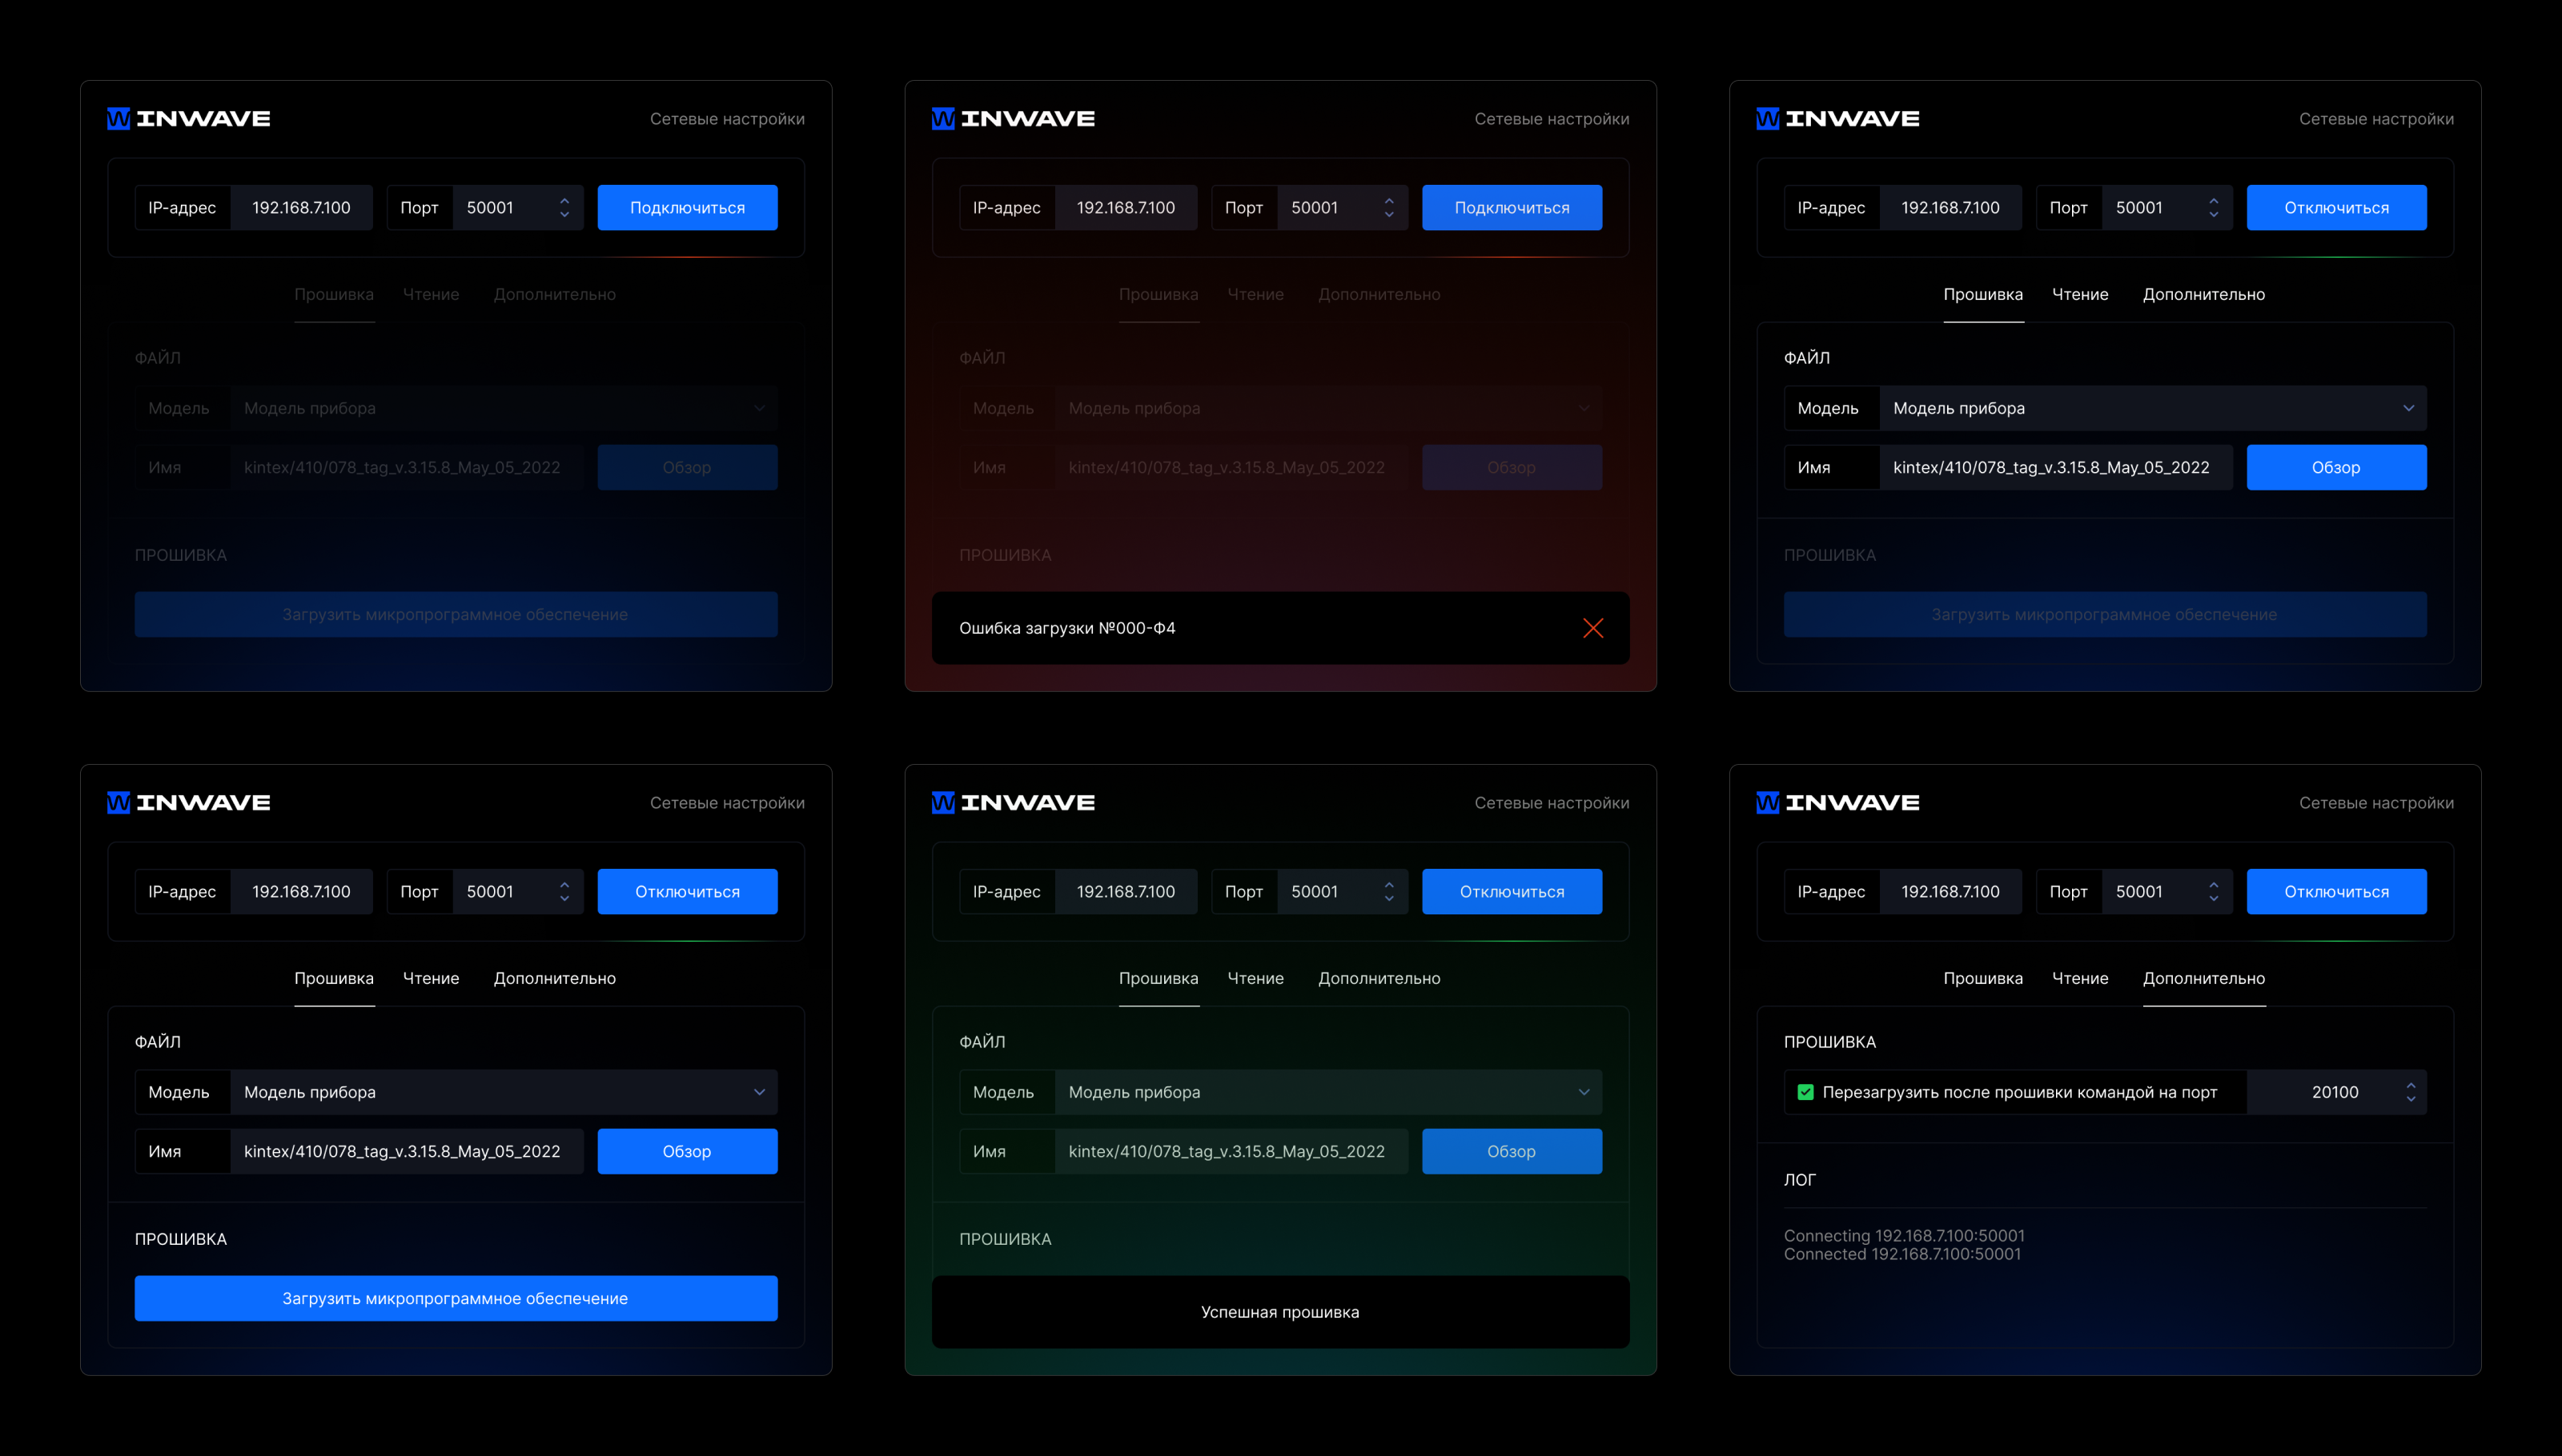
Task: Dismiss the "Ошибка загрузки №000-Ф4" error toast
Action: [x=1593, y=628]
